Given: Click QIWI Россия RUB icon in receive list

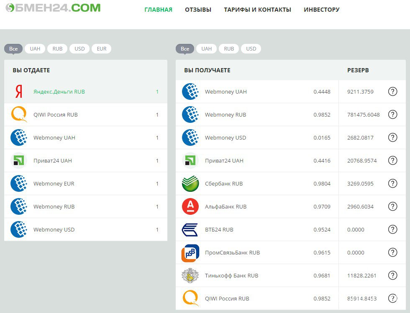Looking at the screenshot, I should tap(191, 298).
